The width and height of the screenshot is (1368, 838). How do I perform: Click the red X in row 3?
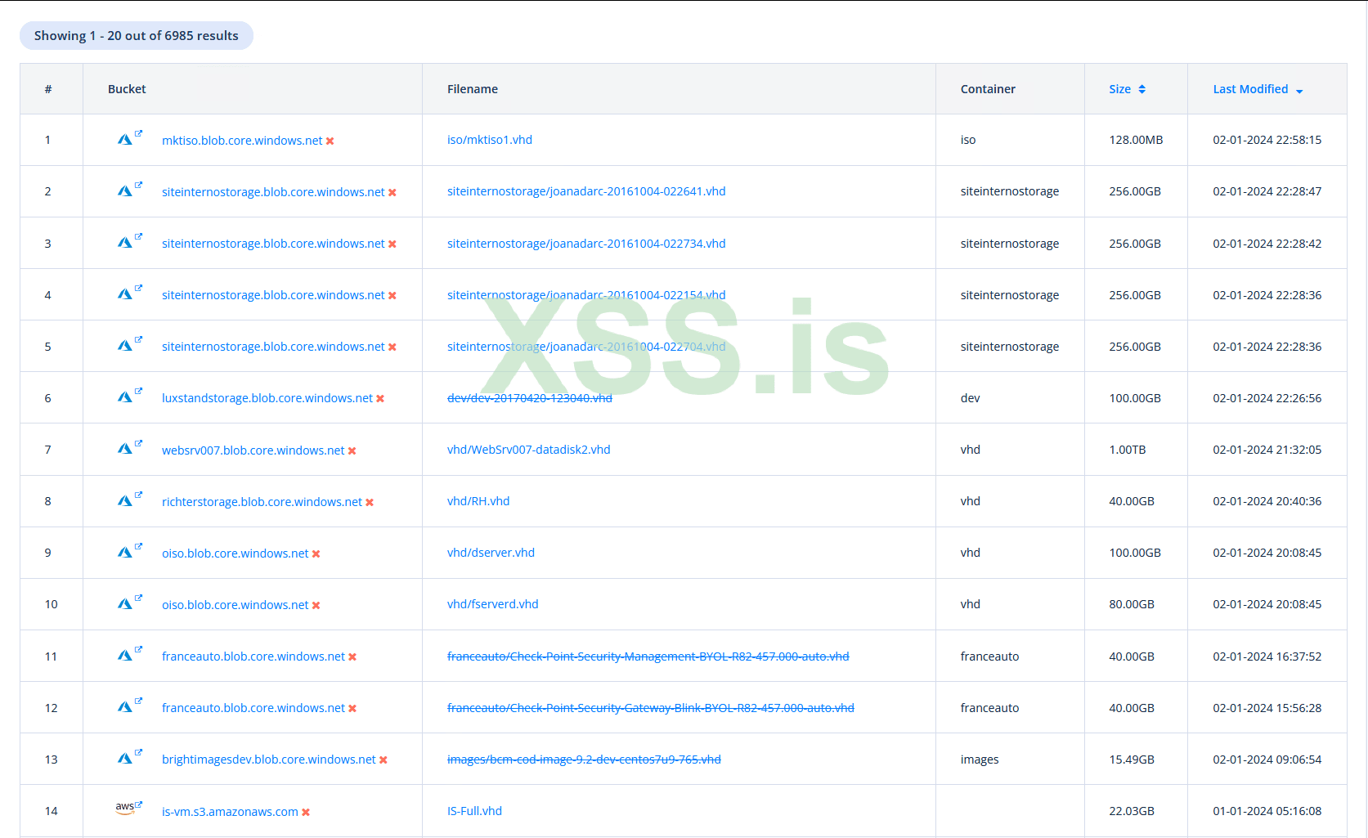click(x=392, y=244)
